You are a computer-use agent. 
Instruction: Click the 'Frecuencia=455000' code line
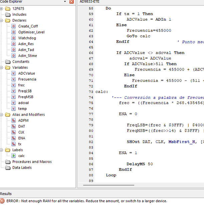pyautogui.click(x=149, y=31)
